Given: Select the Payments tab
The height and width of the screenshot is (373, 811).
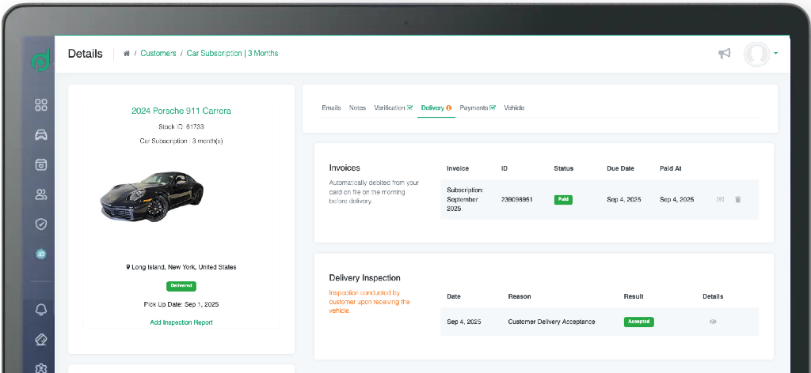Looking at the screenshot, I should click(x=477, y=107).
